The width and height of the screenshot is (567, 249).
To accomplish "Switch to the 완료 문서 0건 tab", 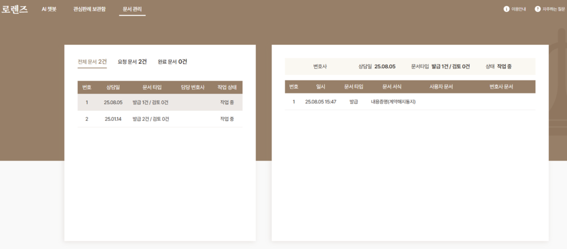I will 172,61.
